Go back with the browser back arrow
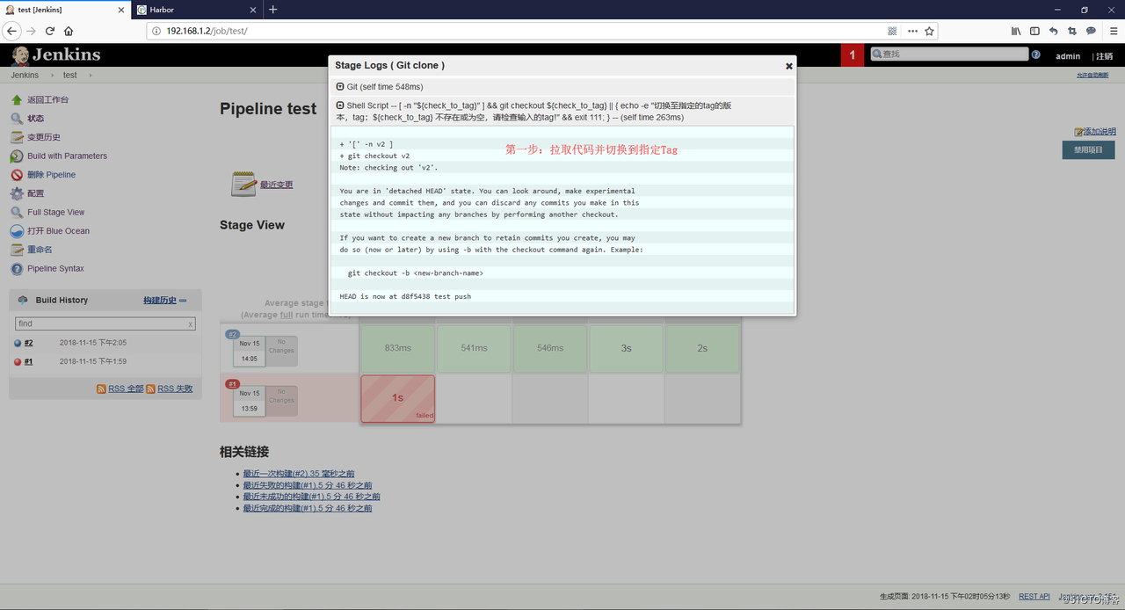This screenshot has width=1125, height=610. pos(12,31)
